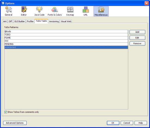The height and width of the screenshot is (128, 150).
Task: Select the UML blocks category
Action: [x=86, y=11]
